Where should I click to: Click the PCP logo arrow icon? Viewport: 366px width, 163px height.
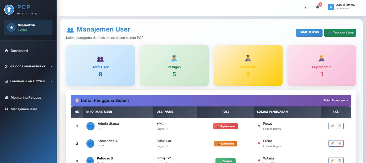[9, 10]
